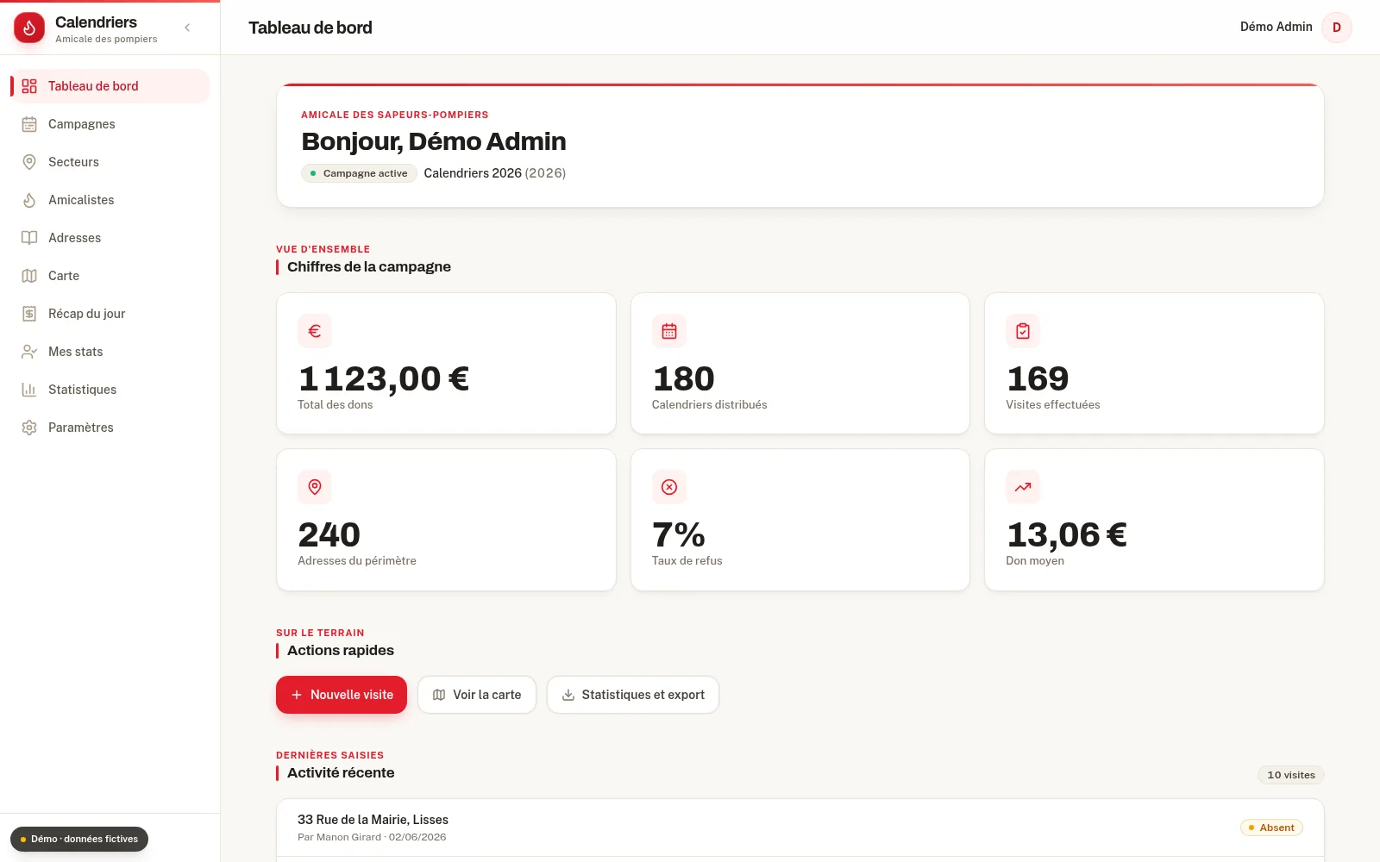Navigate to Amicalistes
Screen dimensions: 1380x862
pos(110,200)
